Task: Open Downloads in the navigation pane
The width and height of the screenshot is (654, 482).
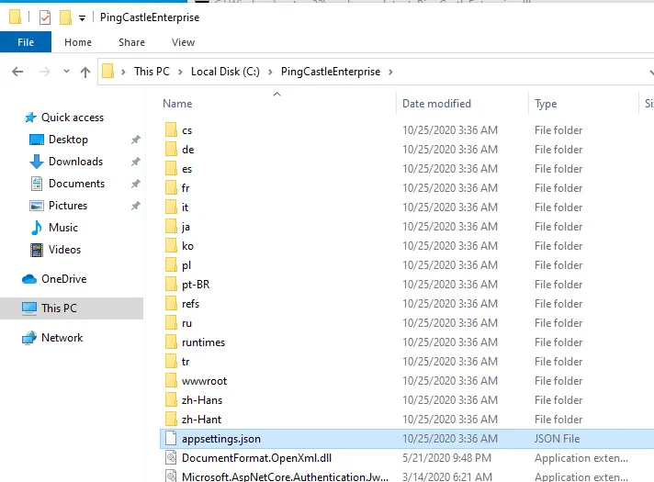Action: point(75,162)
